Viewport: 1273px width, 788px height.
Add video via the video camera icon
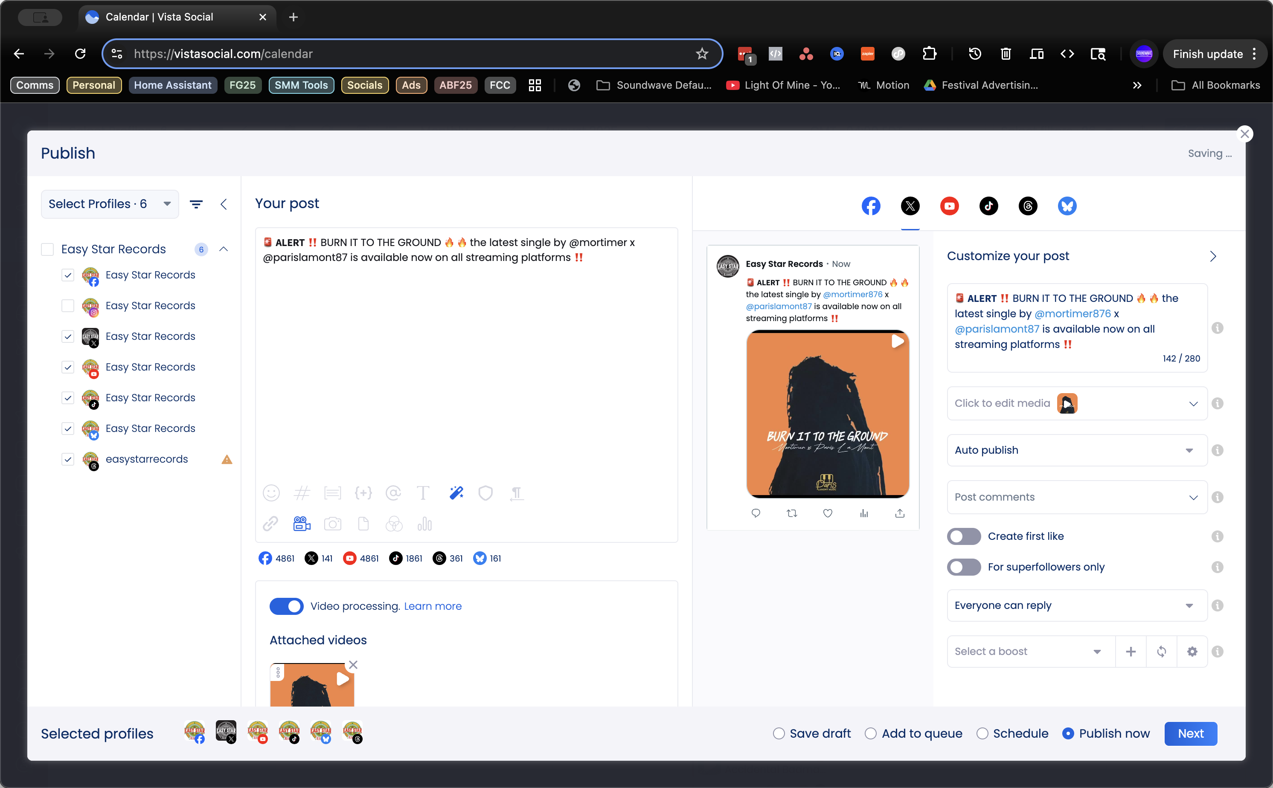(302, 524)
